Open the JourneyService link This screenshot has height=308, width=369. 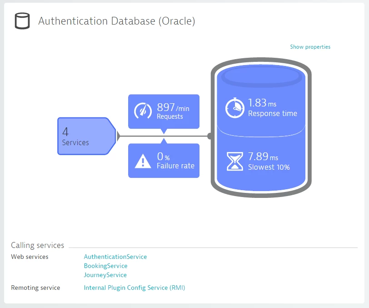(105, 275)
